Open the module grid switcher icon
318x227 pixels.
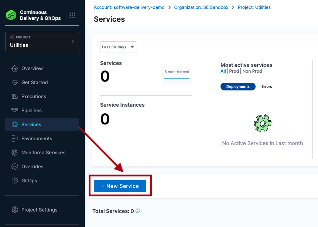tap(72, 16)
